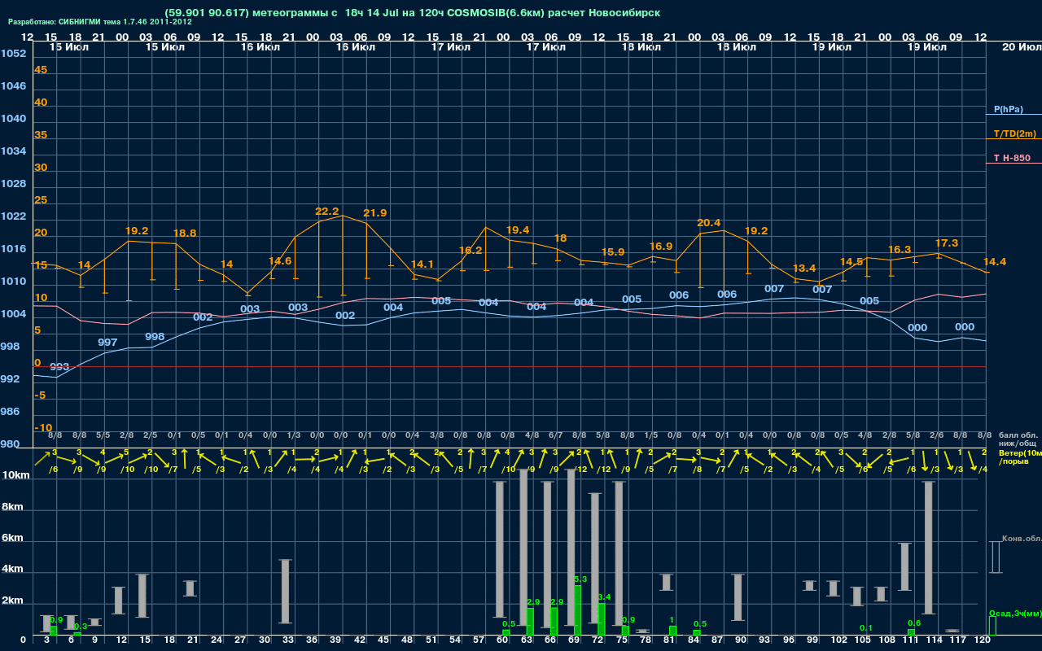This screenshot has width=1042, height=651.
Task: Click the precipitation amount 0.3
Action: pyautogui.click(x=81, y=626)
